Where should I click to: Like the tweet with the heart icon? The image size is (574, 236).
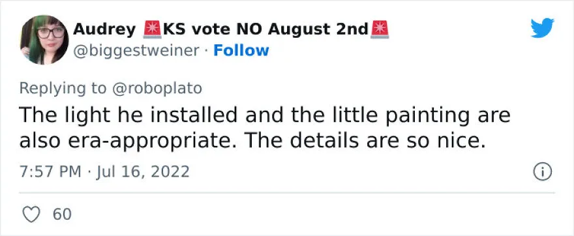coord(31,214)
